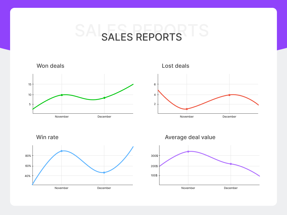
Task: Click the red December data point marker
Action: (229, 95)
